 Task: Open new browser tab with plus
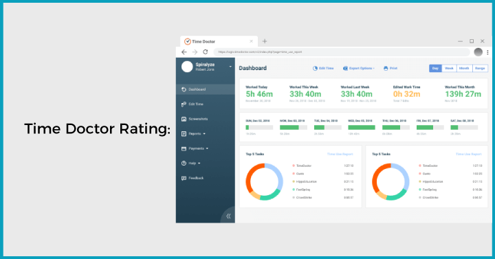(x=265, y=41)
